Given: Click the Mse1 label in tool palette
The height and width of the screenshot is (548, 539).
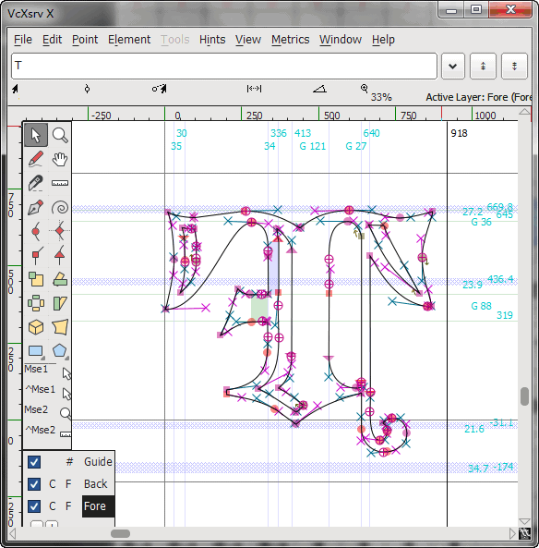Looking at the screenshot, I should click(x=36, y=369).
